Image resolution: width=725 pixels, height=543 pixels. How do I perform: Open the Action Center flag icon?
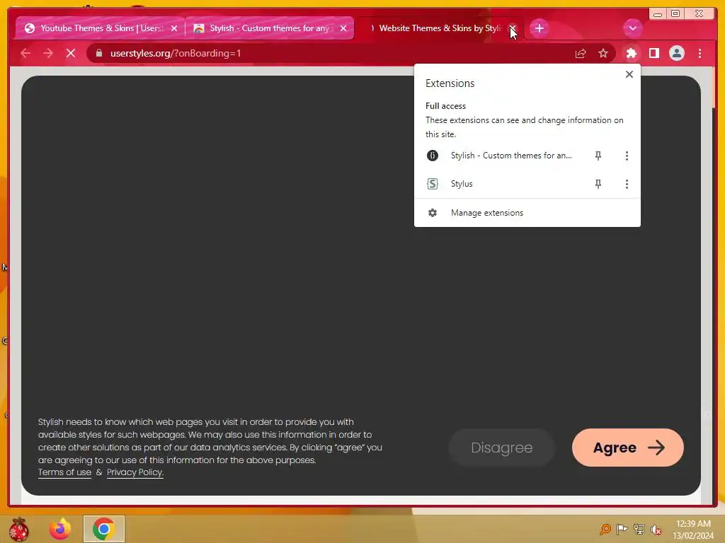(x=622, y=529)
